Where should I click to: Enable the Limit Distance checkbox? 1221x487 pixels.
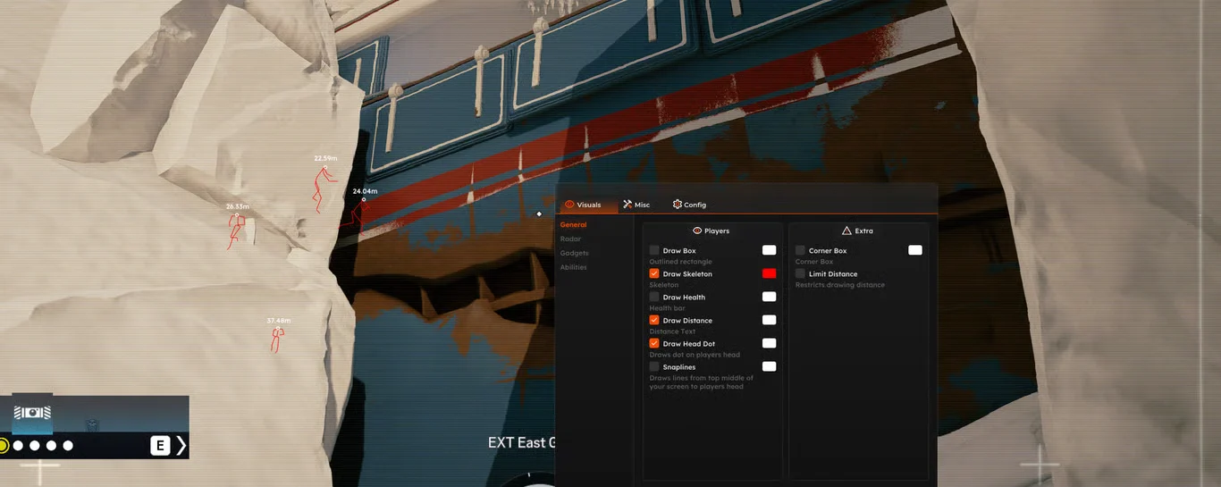coord(800,274)
